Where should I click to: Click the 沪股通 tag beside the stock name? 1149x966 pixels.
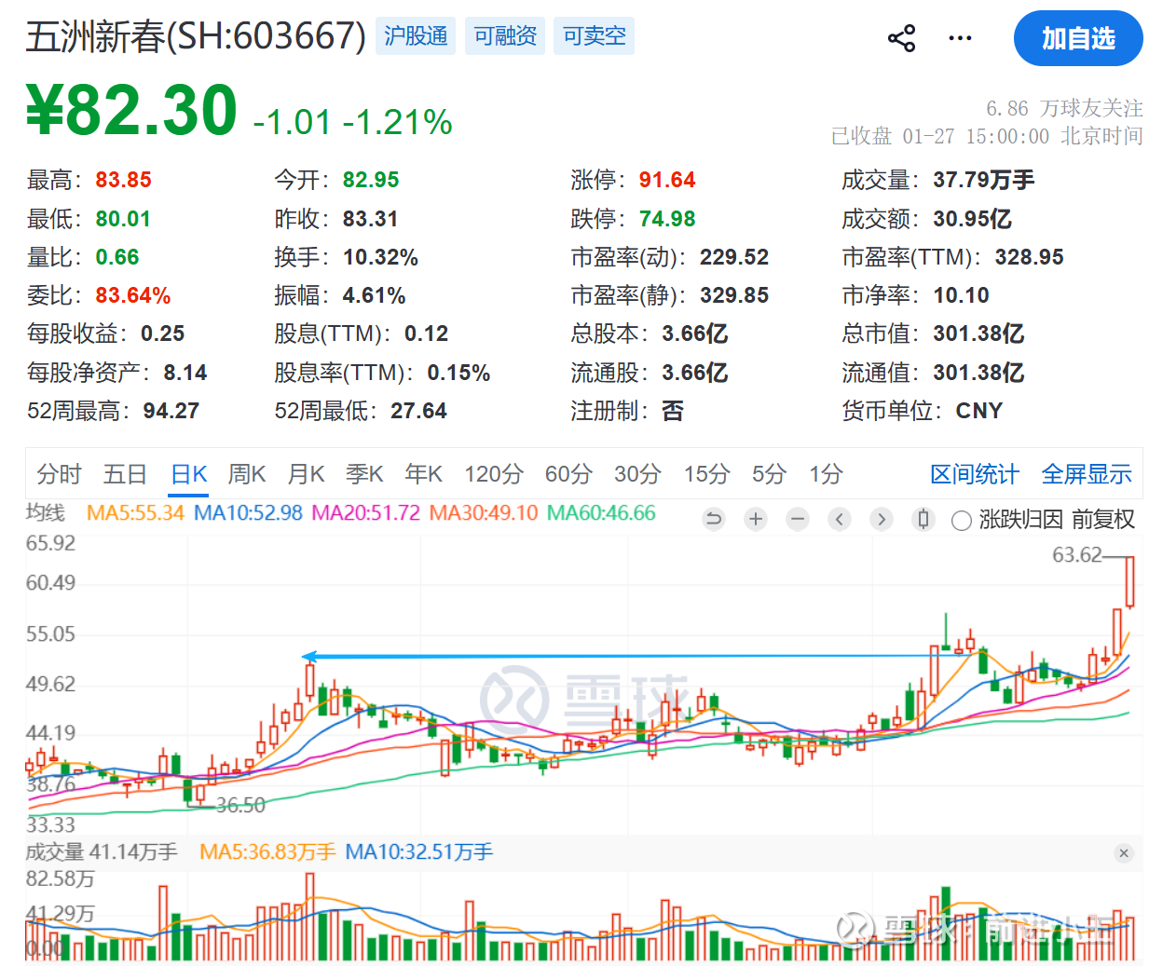416,36
